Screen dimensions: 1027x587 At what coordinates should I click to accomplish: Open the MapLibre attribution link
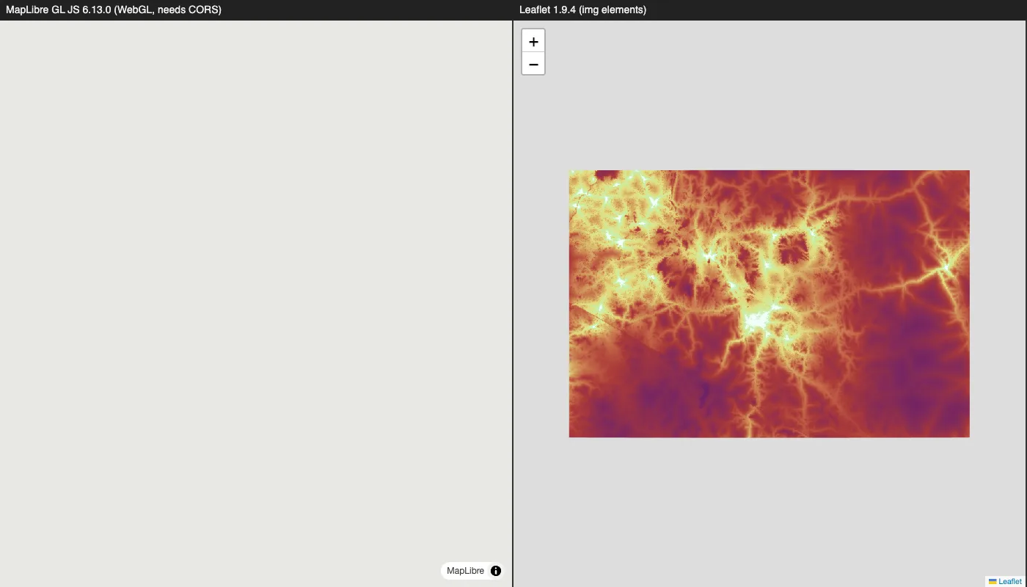click(465, 571)
